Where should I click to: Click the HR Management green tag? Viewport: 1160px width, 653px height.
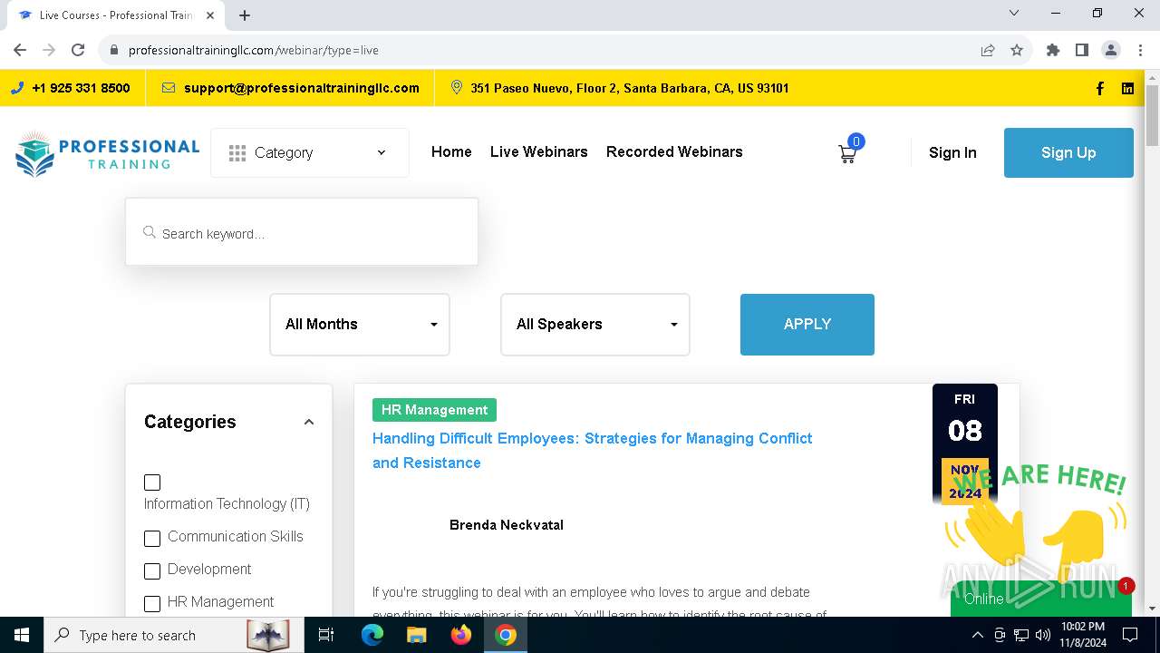(x=434, y=410)
